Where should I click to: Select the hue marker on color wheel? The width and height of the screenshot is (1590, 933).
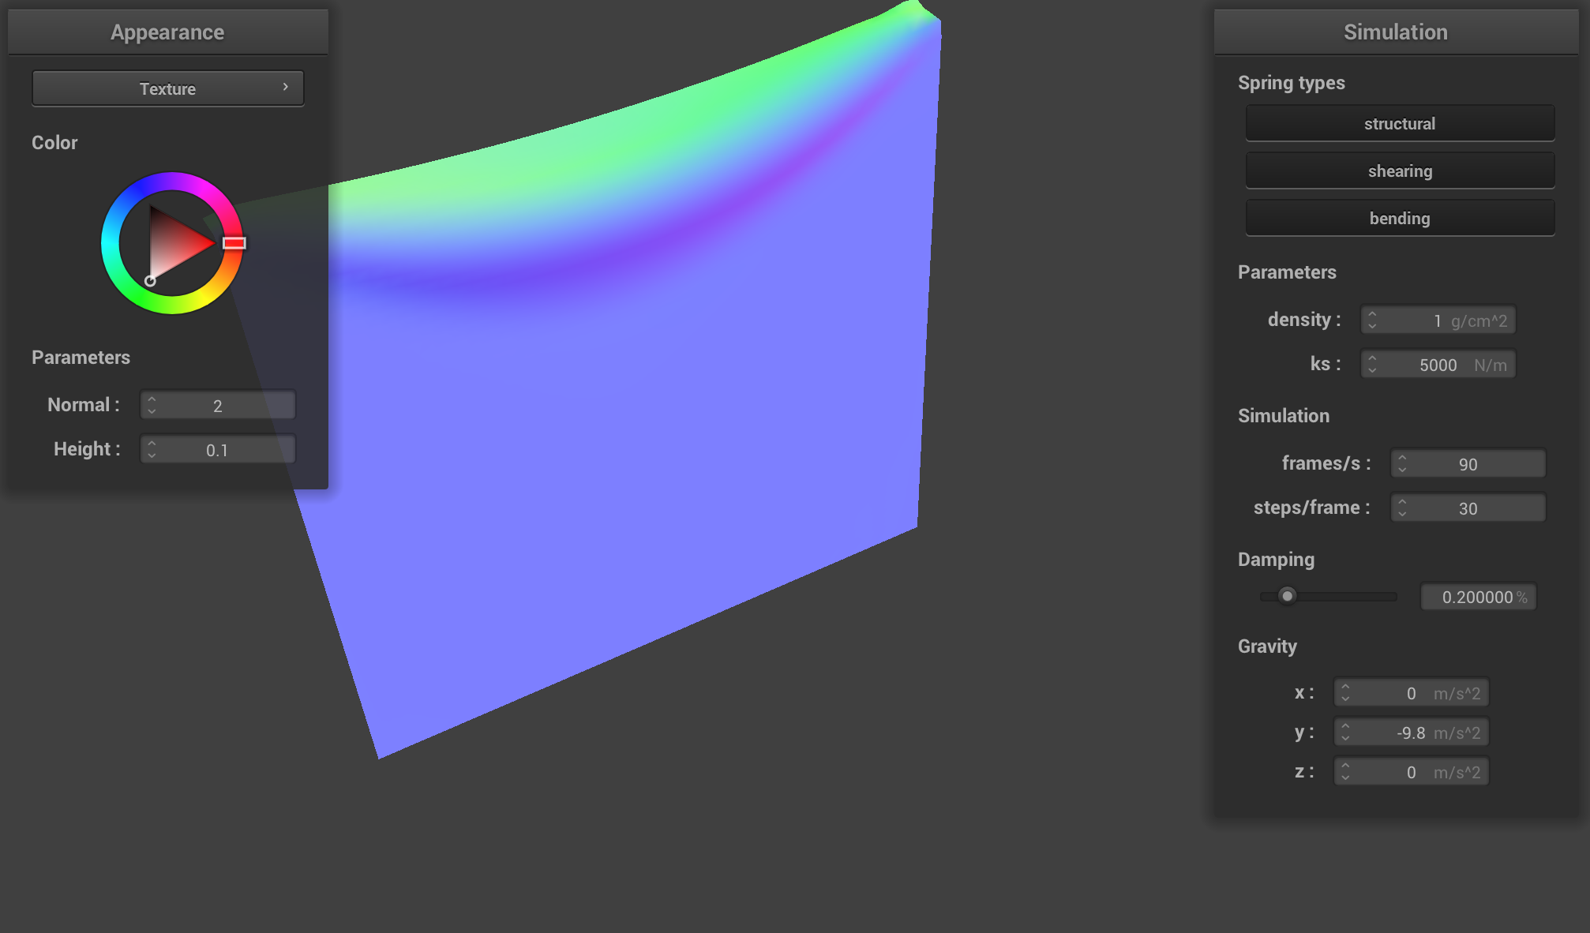coord(234,243)
